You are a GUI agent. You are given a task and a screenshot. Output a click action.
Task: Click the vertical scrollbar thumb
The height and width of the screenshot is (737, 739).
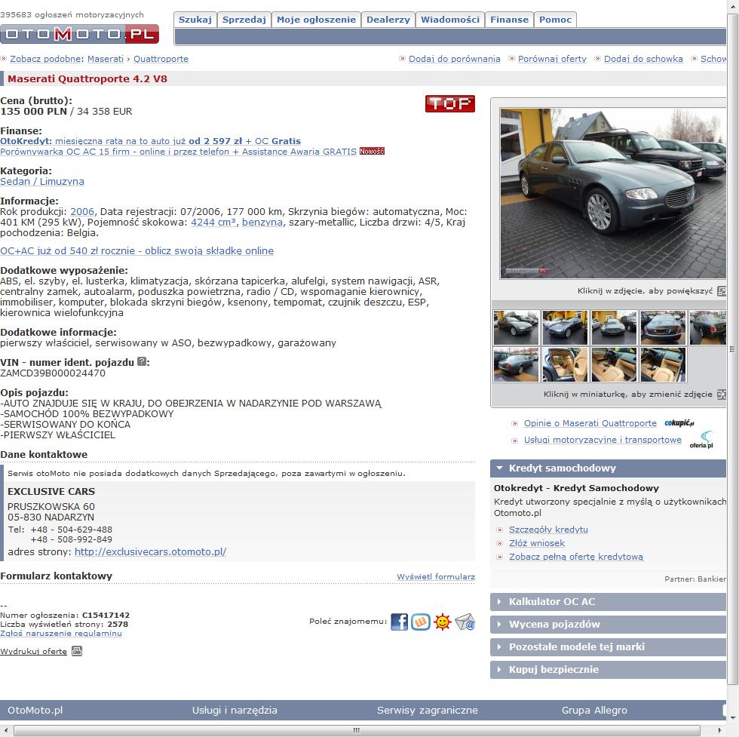click(x=732, y=349)
